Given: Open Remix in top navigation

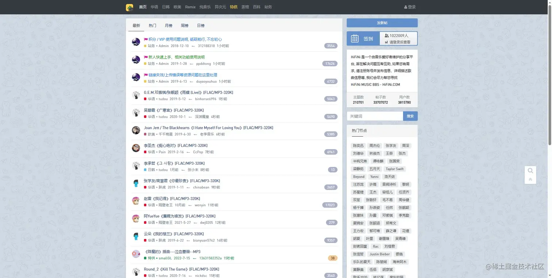Looking at the screenshot, I should (x=190, y=7).
